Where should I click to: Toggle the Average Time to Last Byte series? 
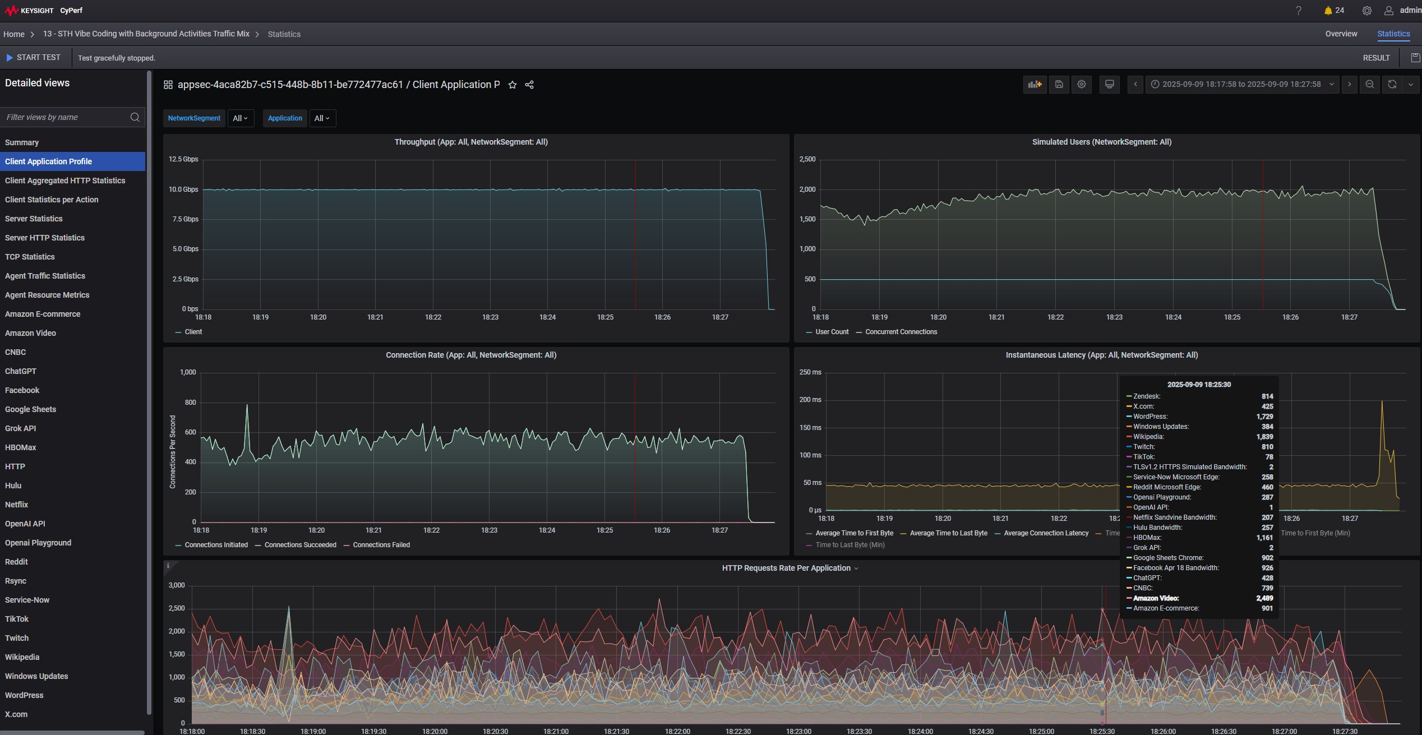[948, 533]
